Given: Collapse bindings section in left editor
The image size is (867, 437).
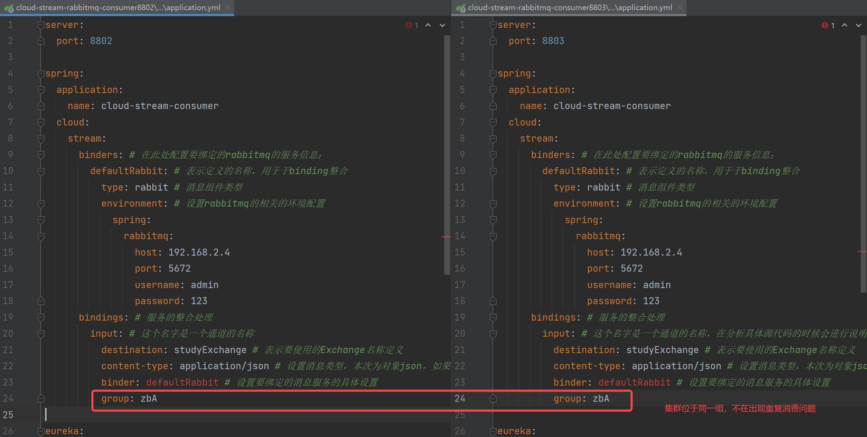Looking at the screenshot, I should (x=41, y=317).
